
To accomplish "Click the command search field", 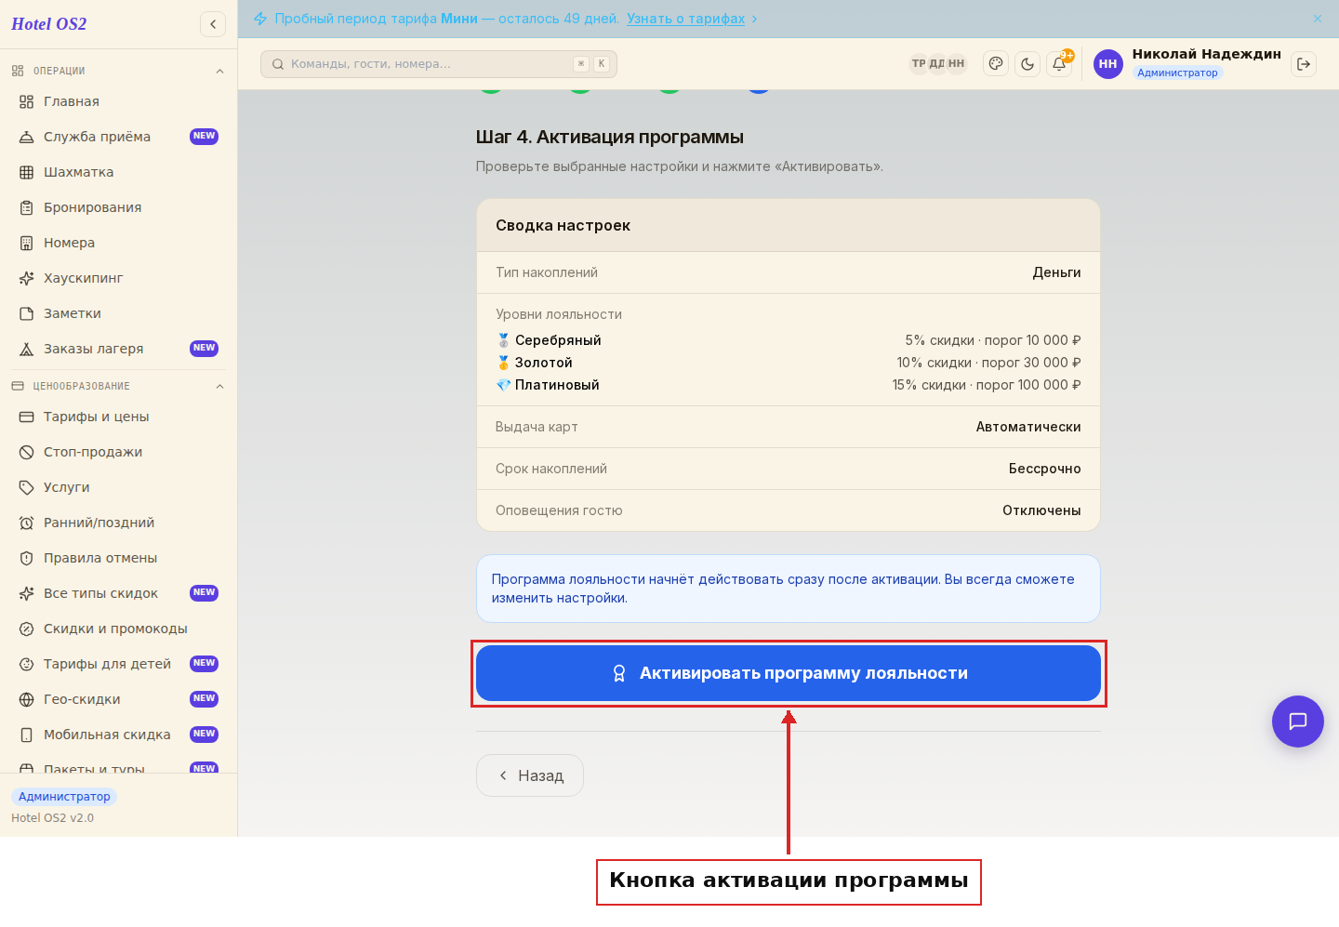I will 439,64.
